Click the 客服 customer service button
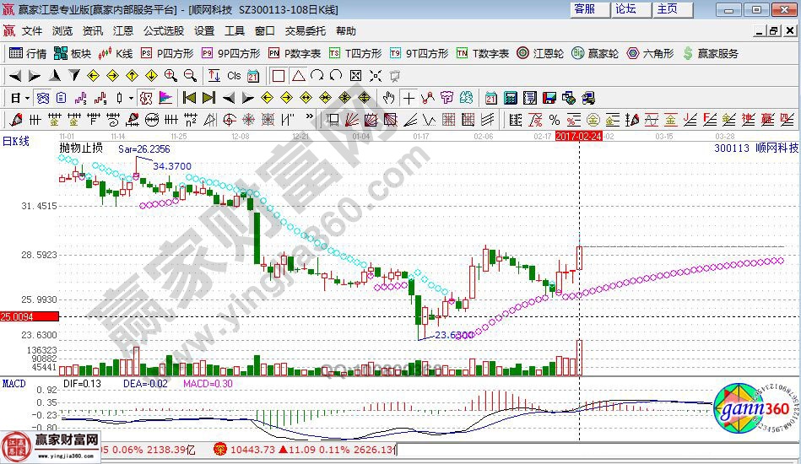The height and width of the screenshot is (464, 801). pyautogui.click(x=584, y=9)
